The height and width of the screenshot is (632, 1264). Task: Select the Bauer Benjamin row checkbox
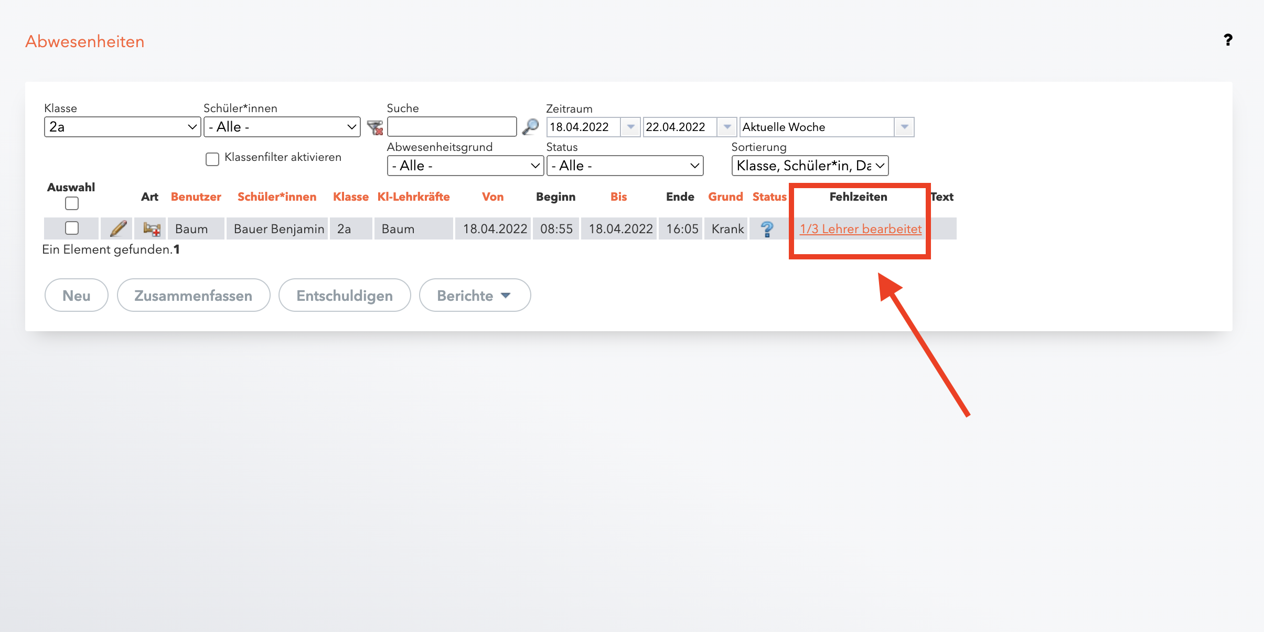pyautogui.click(x=71, y=228)
